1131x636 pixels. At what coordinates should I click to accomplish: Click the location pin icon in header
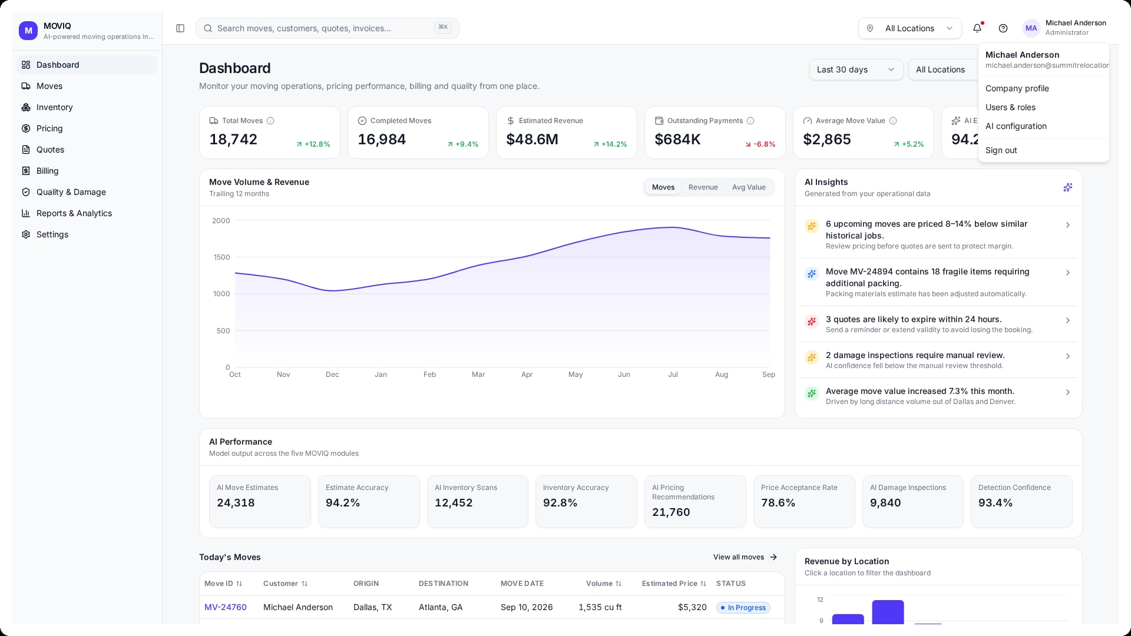870,28
